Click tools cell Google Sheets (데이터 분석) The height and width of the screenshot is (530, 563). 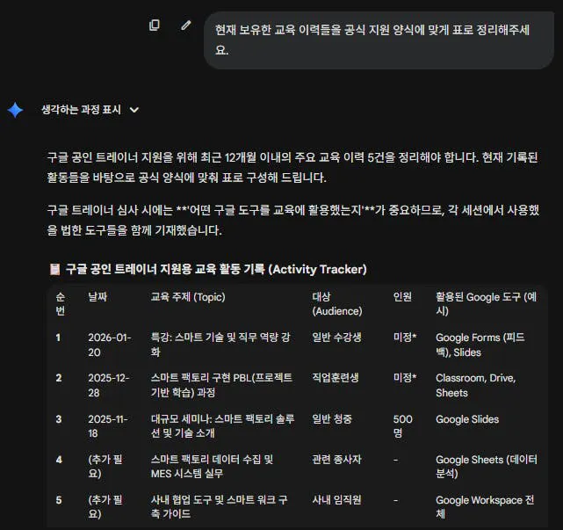(487, 467)
